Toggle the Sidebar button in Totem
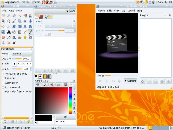This screenshot has width=173, height=130. coord(130,81)
